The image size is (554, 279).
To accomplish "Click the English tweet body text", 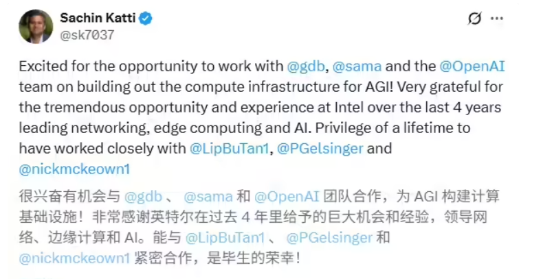I will [x=261, y=108].
